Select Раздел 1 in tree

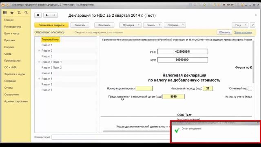[x=47, y=45]
